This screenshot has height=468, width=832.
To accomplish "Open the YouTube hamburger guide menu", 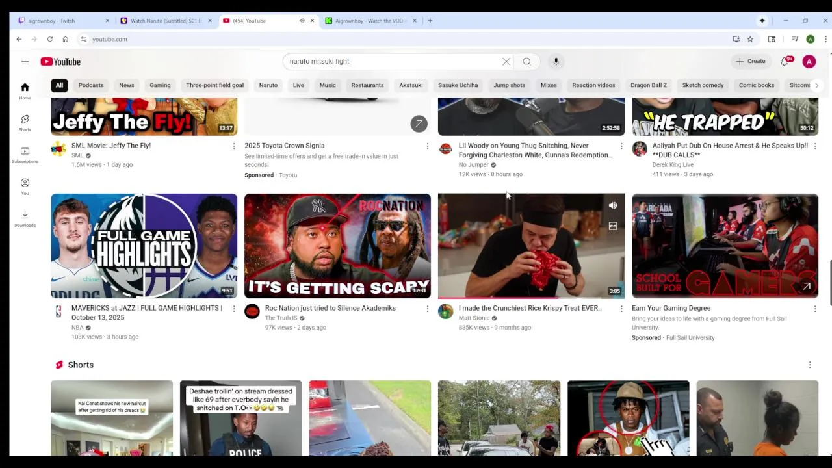I will point(25,61).
